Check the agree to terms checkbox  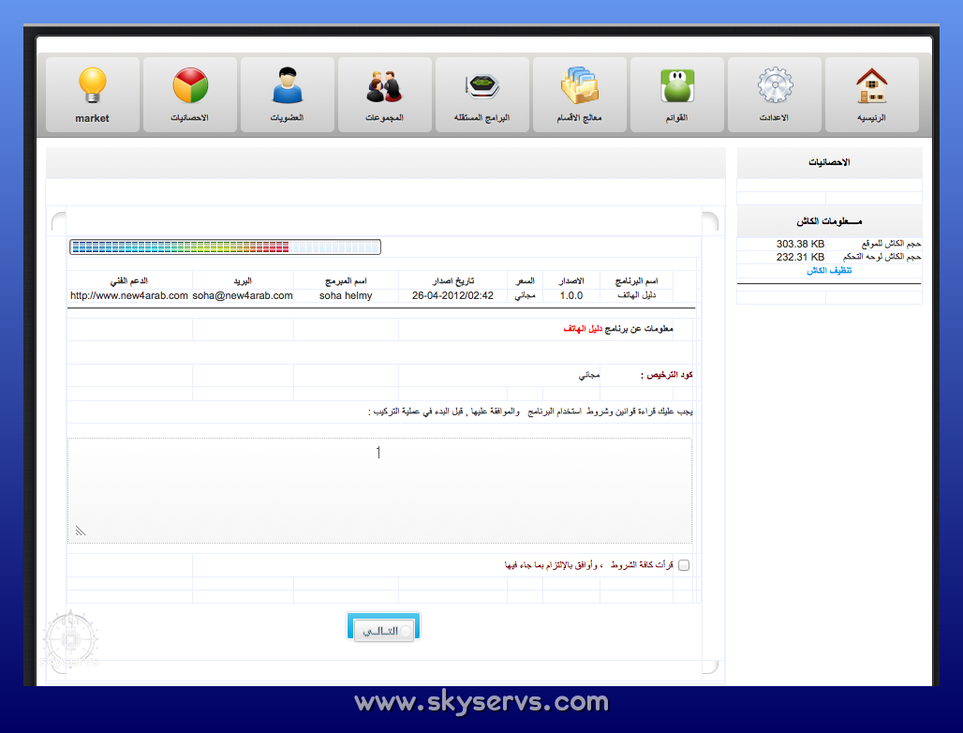tap(683, 565)
